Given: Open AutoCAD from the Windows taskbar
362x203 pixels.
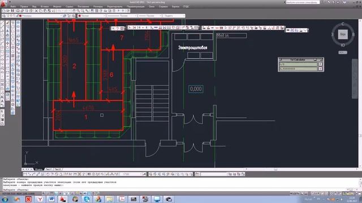Looking at the screenshot, I should pos(63,199).
